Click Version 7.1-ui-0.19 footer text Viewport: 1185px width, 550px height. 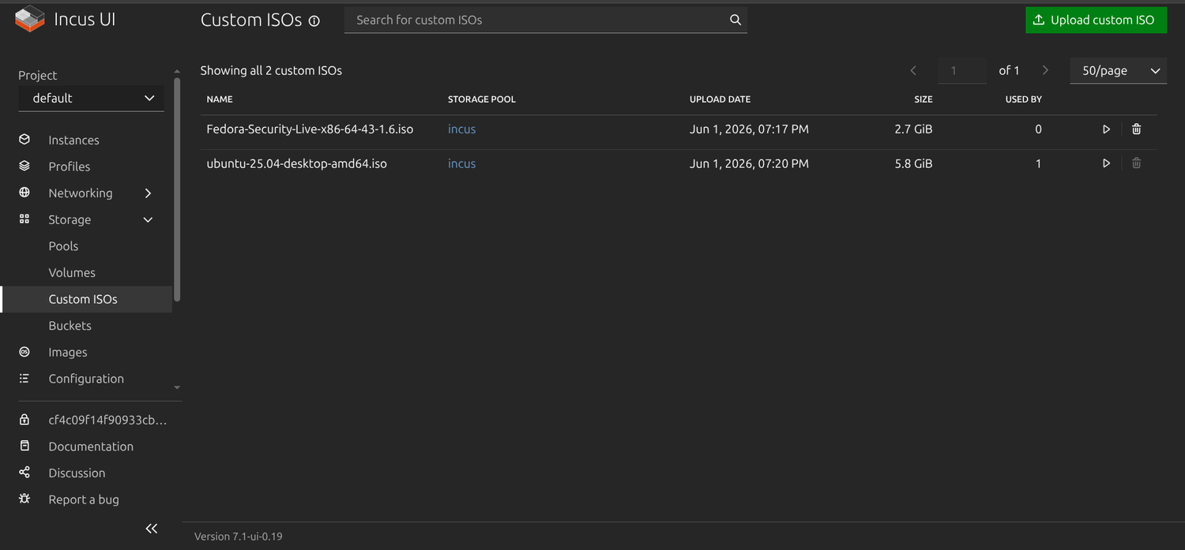238,537
